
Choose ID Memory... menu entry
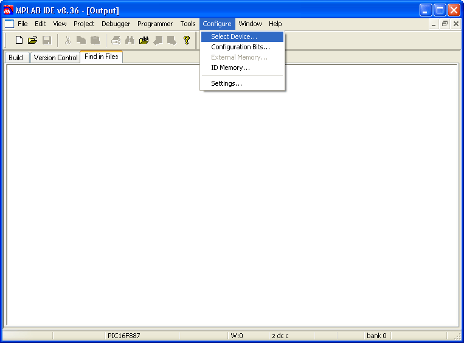[242, 68]
